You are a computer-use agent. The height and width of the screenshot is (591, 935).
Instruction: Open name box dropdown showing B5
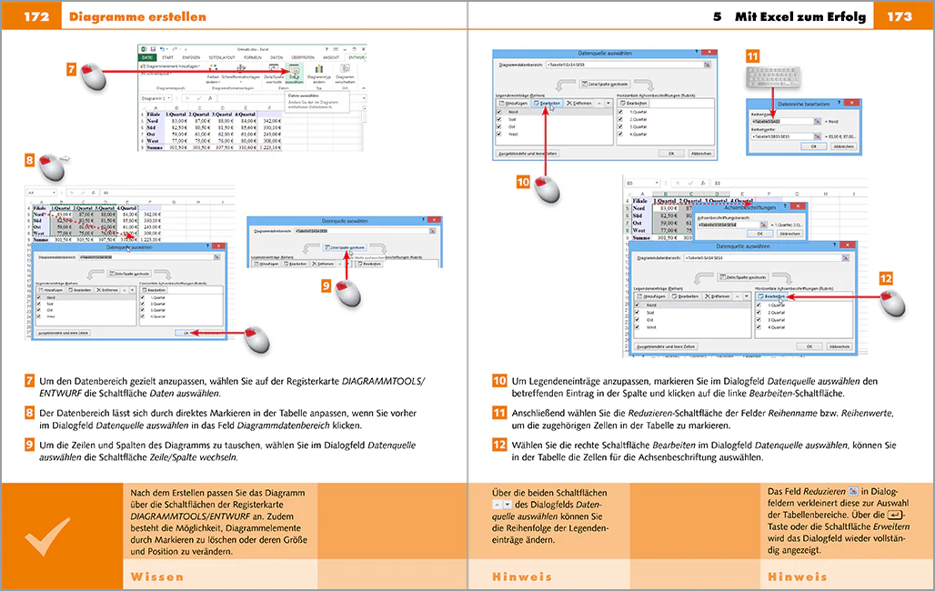[x=657, y=183]
